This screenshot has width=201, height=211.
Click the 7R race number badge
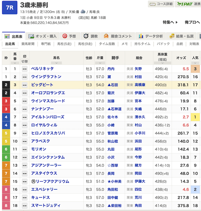pyautogui.click(x=9, y=8)
